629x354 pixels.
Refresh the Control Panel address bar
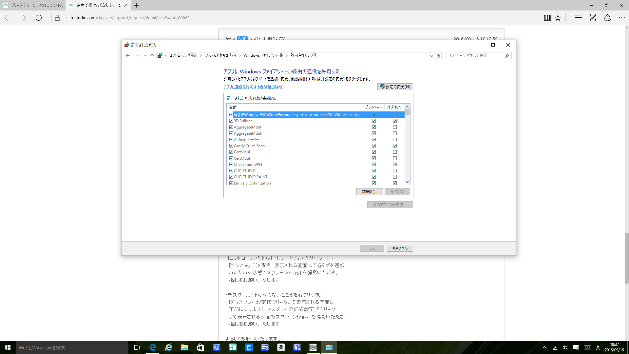coord(438,56)
